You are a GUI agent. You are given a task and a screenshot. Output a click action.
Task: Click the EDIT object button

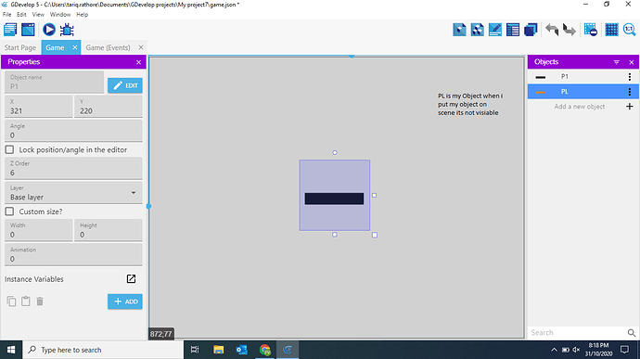click(125, 85)
